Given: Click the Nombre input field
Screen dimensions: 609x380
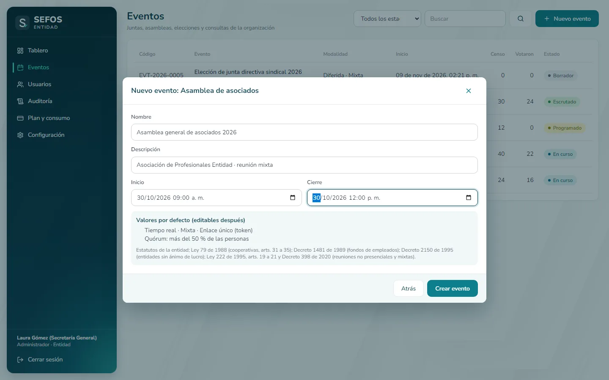Looking at the screenshot, I should tap(304, 132).
